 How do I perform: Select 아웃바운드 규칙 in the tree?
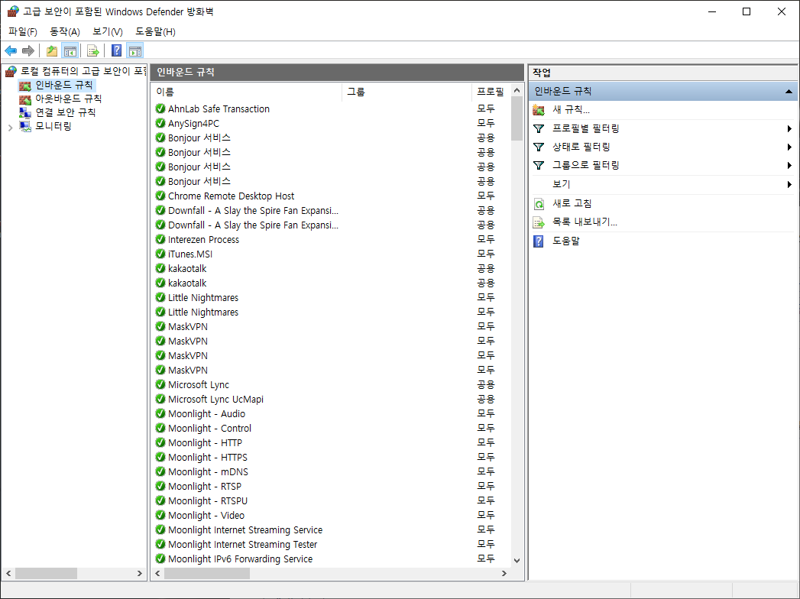(x=68, y=99)
